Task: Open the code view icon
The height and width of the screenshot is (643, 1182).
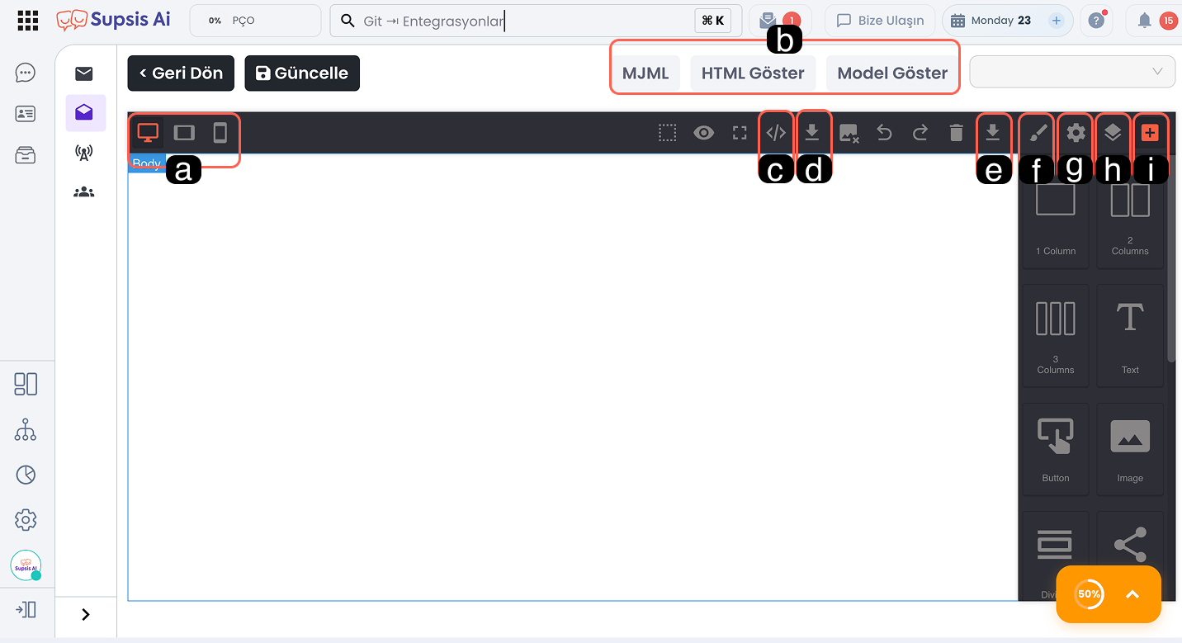Action: pos(776,133)
